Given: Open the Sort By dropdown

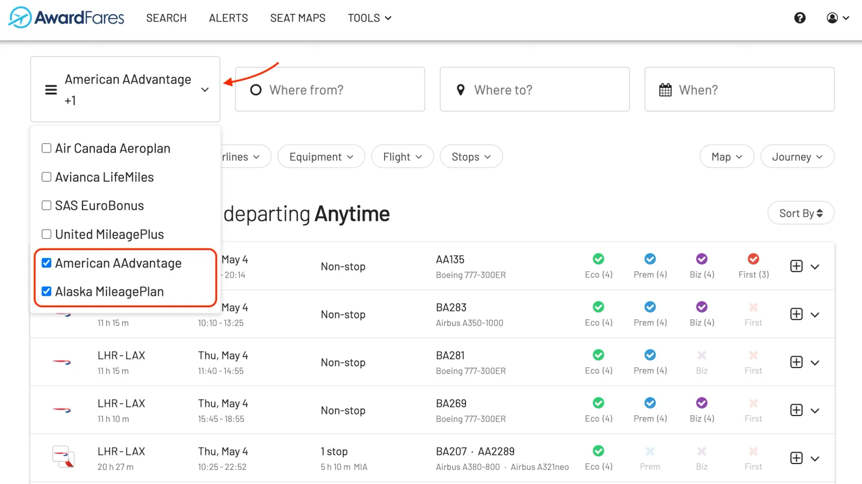Looking at the screenshot, I should click(x=801, y=213).
